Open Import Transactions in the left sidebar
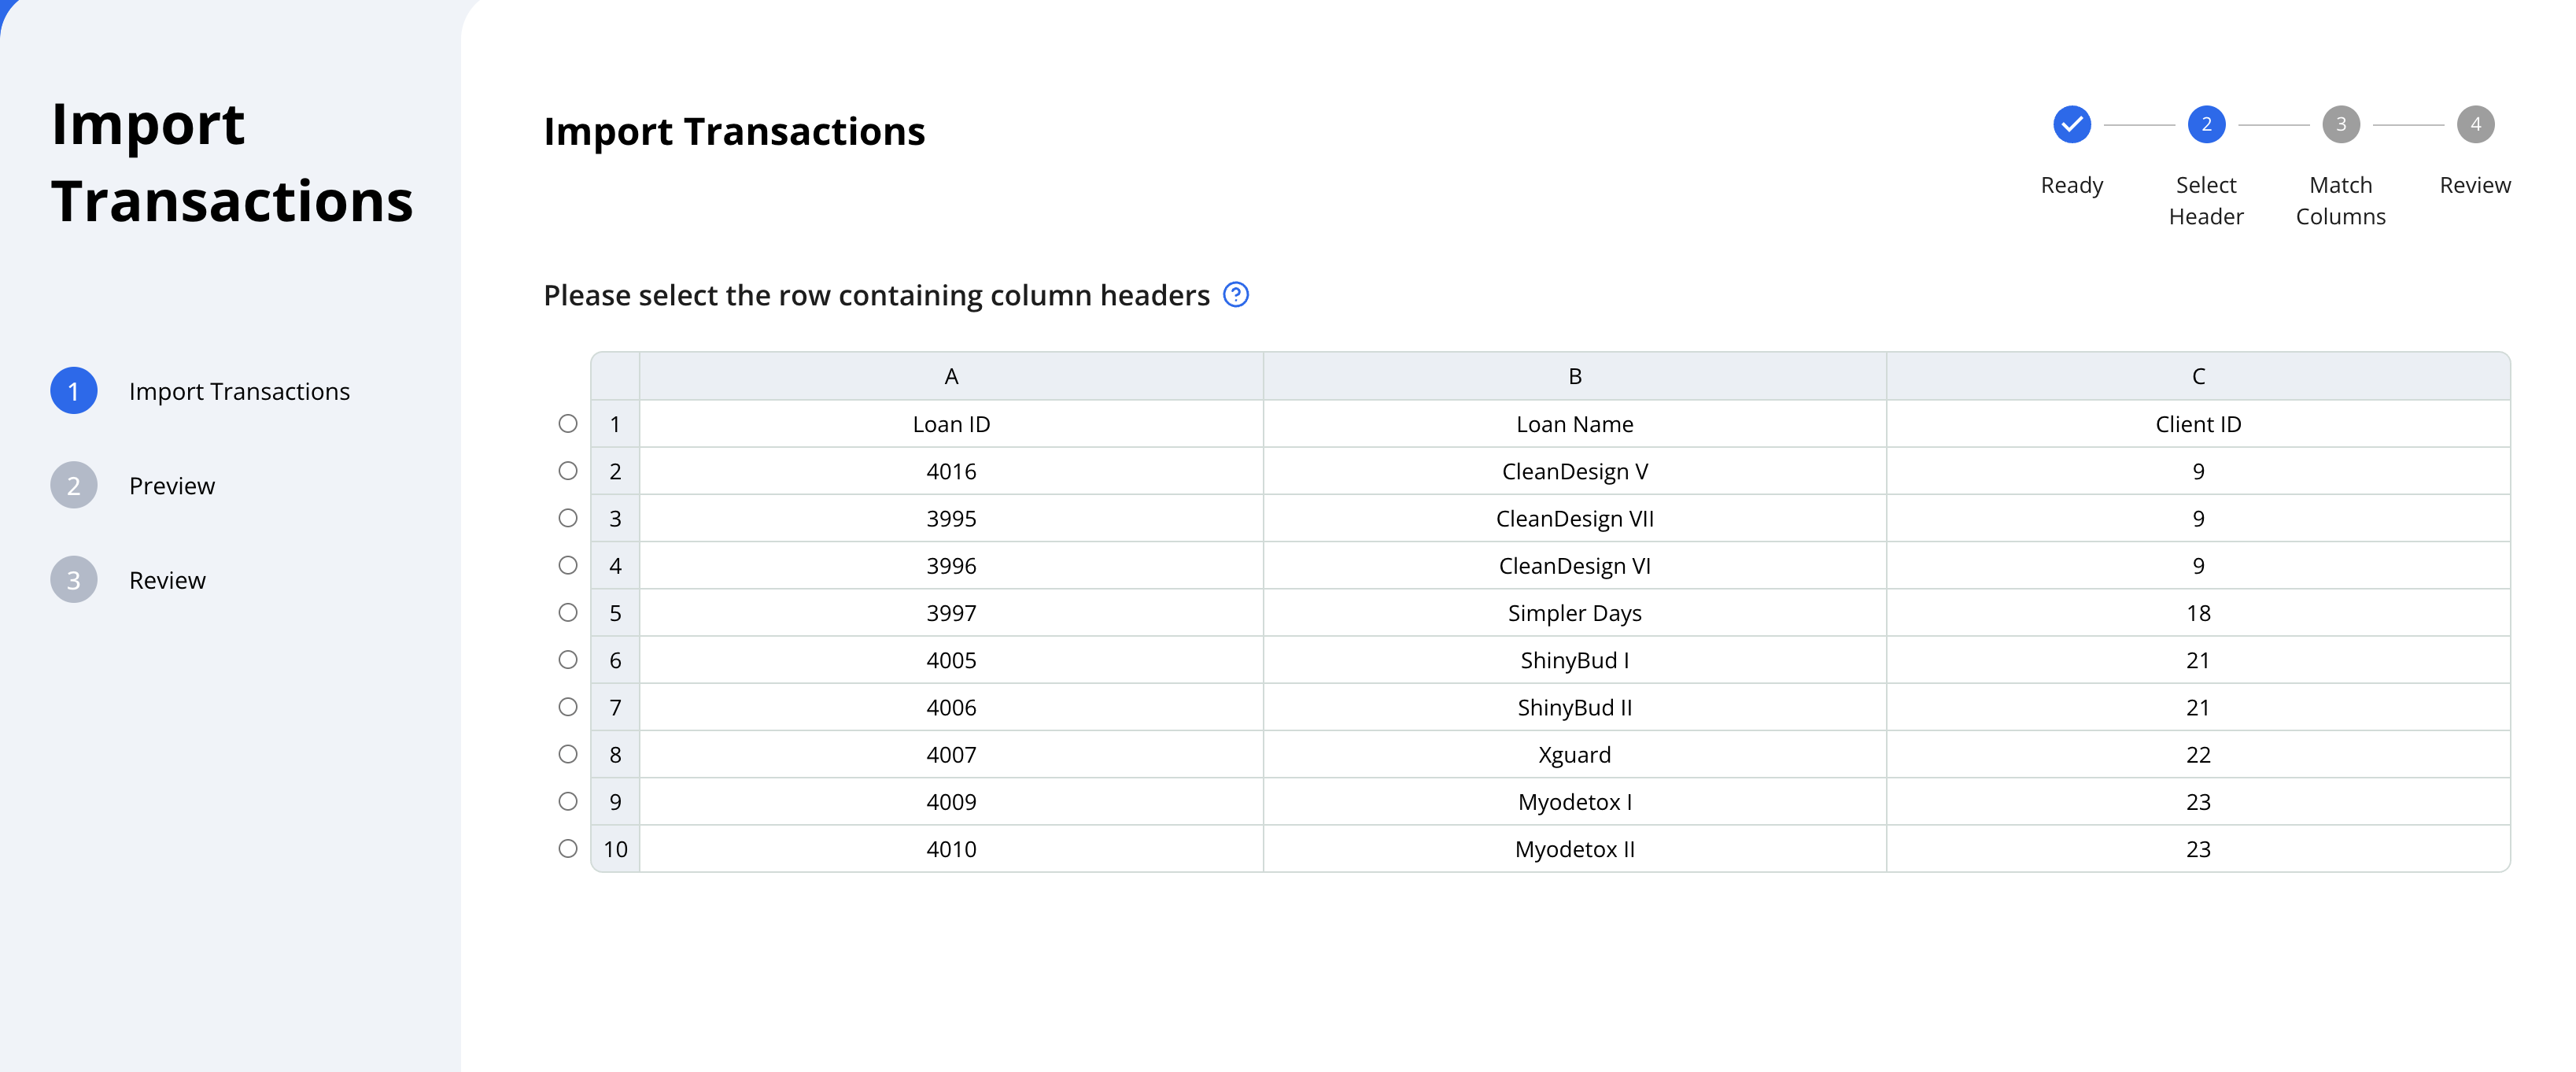 [x=239, y=392]
